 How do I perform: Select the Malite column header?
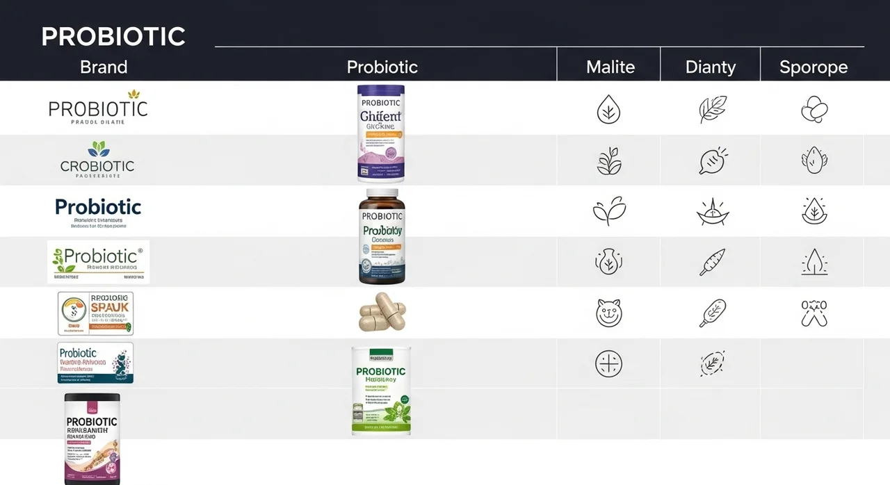610,67
